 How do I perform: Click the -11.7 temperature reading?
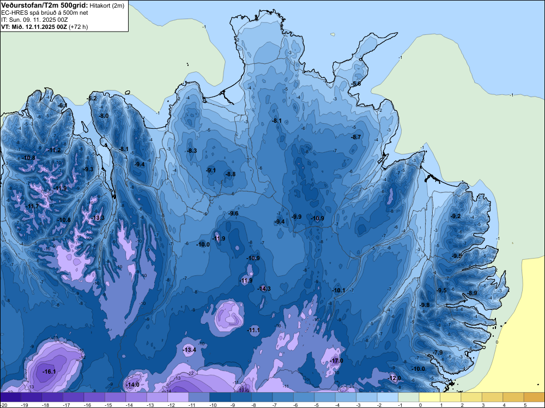(x=32, y=206)
